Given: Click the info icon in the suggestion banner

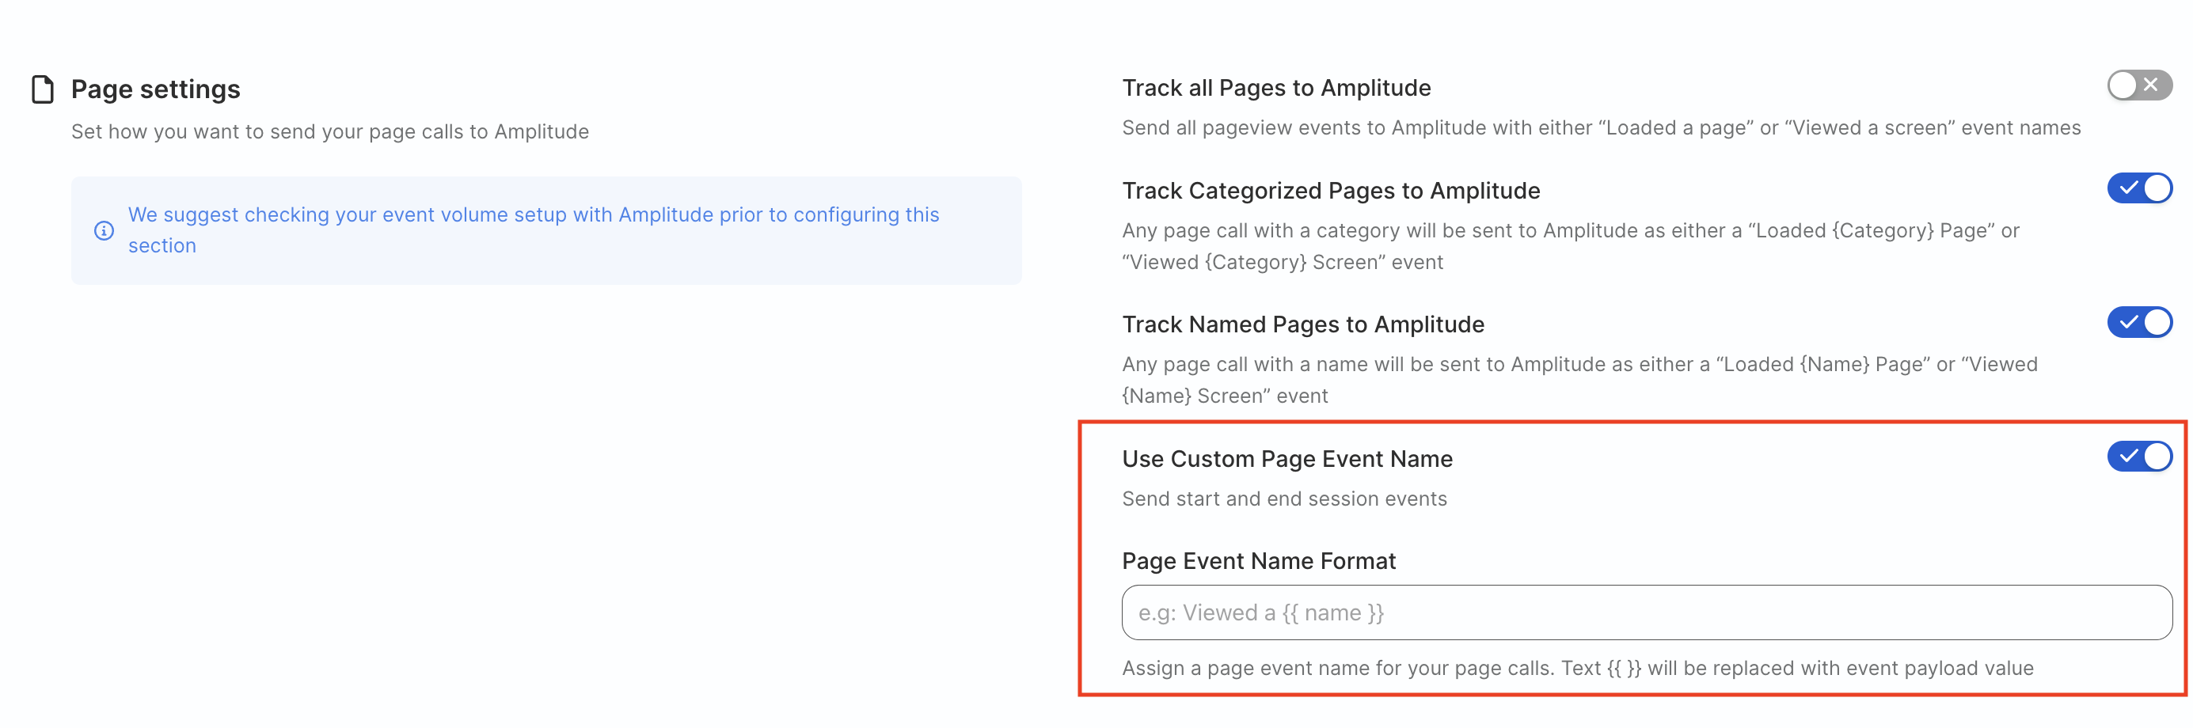Looking at the screenshot, I should point(104,230).
